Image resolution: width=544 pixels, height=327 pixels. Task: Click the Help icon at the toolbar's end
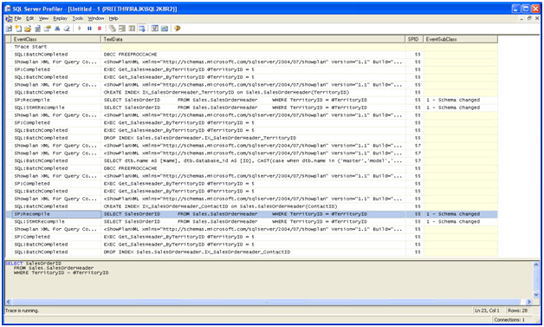click(x=178, y=29)
